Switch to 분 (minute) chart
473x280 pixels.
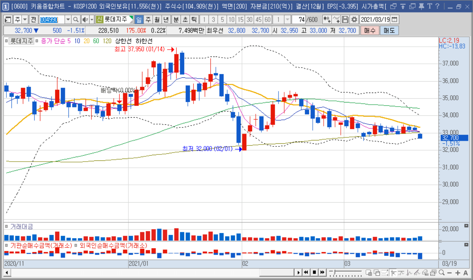(176, 20)
